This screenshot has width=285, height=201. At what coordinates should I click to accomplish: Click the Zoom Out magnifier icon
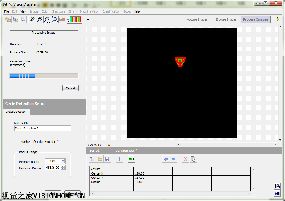[x=40, y=19]
